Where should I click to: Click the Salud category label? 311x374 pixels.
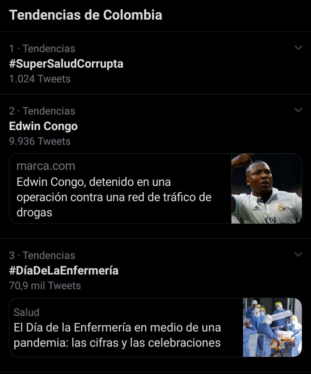26,312
